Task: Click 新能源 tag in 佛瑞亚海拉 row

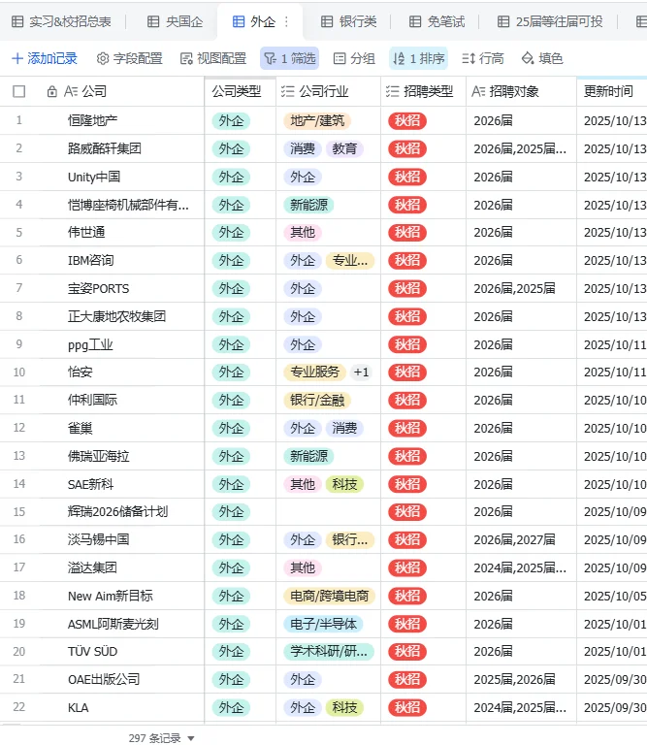Action: [x=308, y=456]
